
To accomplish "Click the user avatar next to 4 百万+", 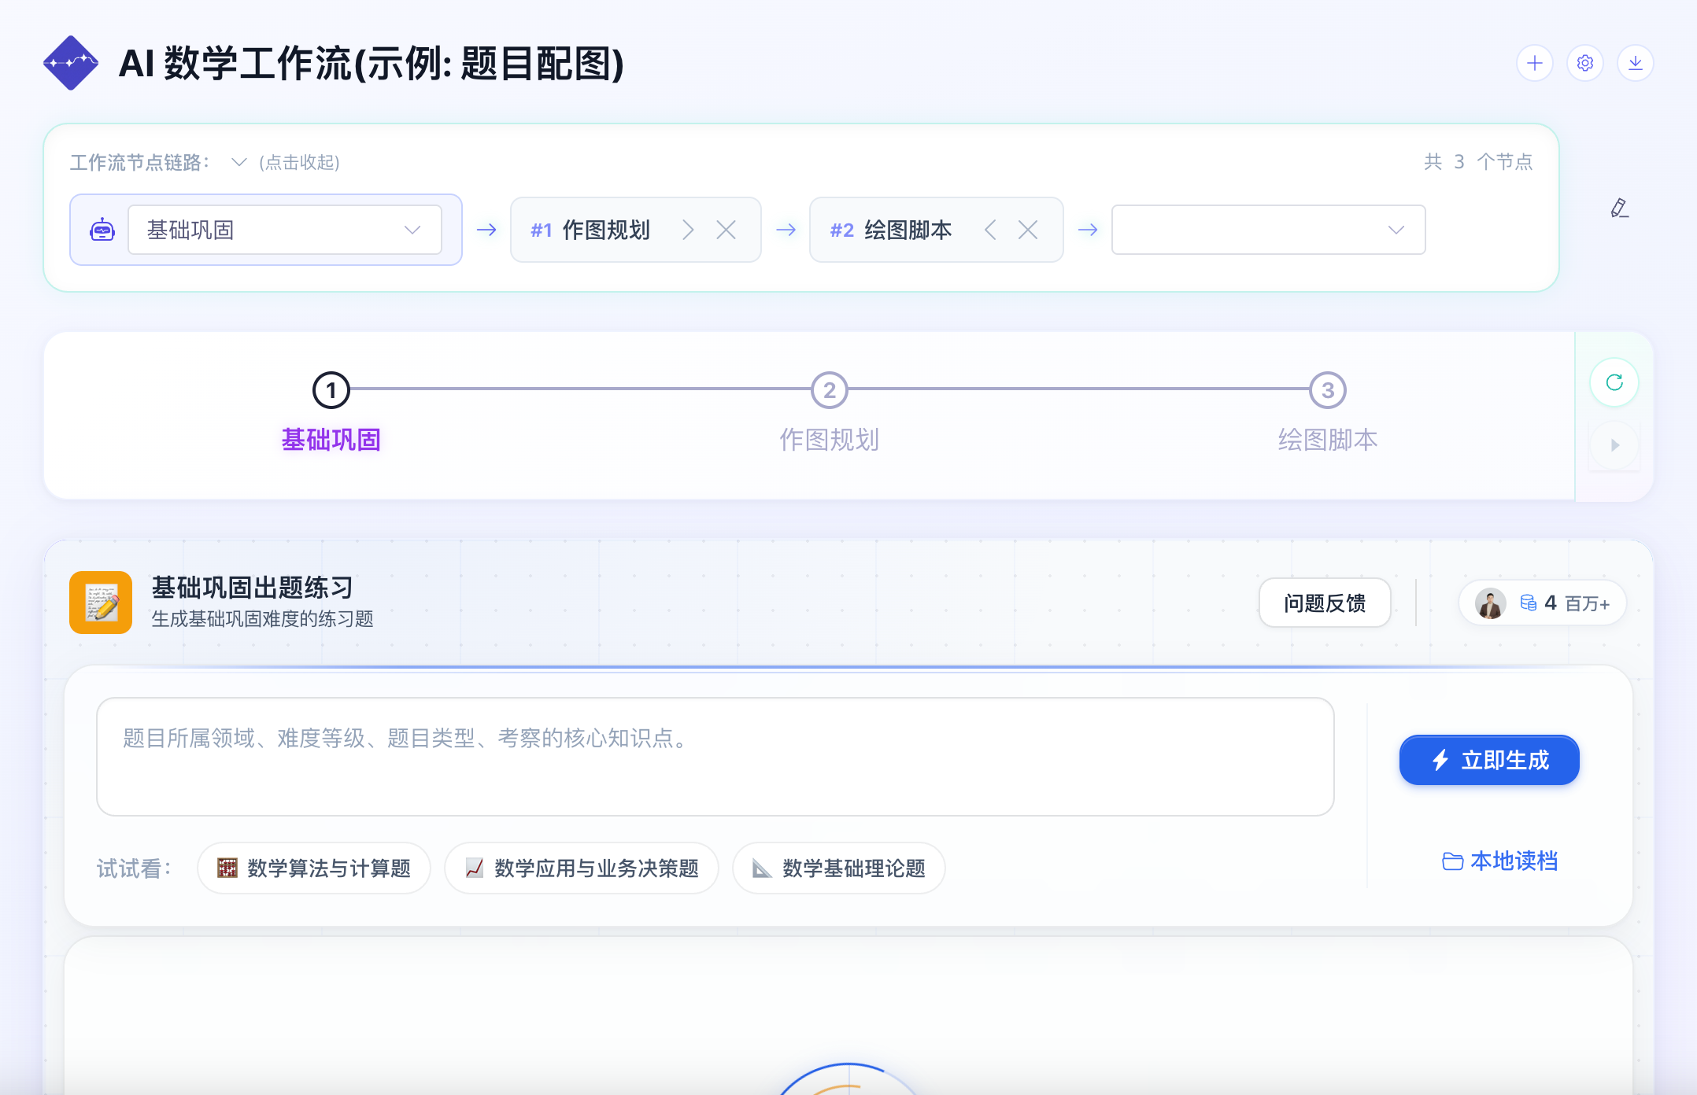I will (x=1490, y=603).
